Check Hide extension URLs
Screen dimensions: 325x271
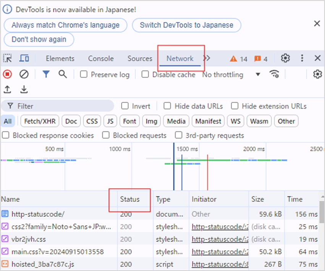click(x=234, y=106)
